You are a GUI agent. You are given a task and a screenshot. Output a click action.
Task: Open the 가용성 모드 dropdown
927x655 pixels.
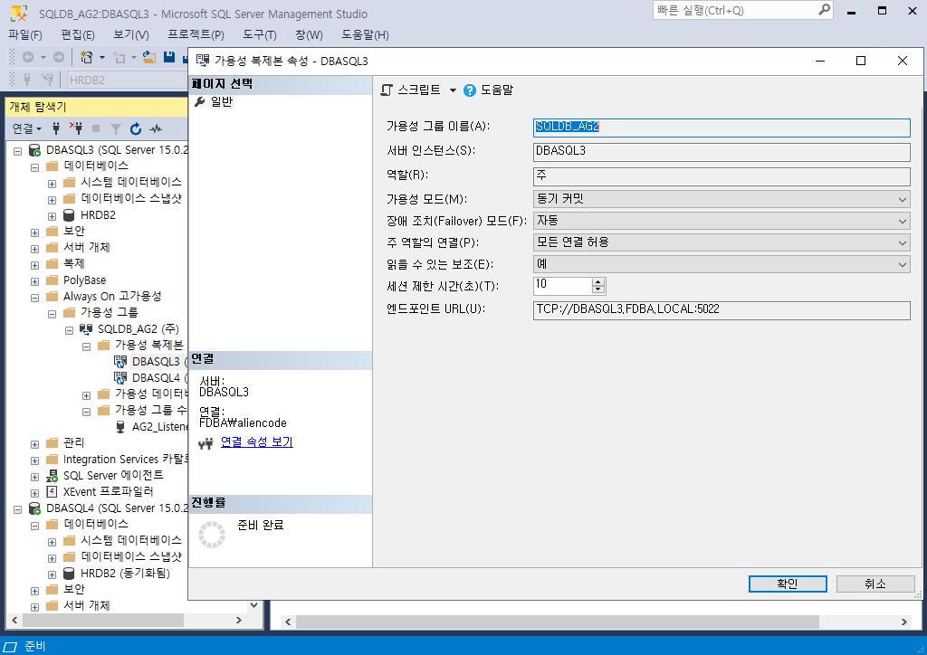pyautogui.click(x=903, y=199)
